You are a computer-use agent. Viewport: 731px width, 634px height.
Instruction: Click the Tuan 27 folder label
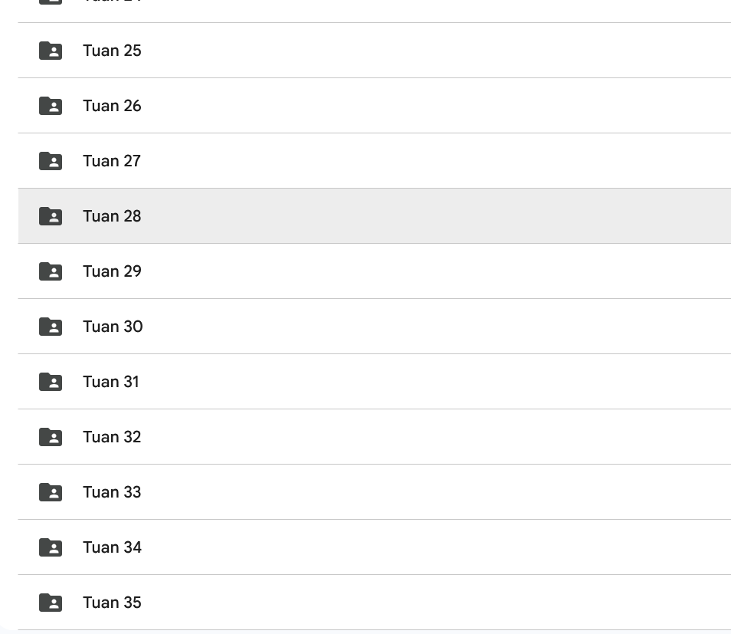click(112, 161)
